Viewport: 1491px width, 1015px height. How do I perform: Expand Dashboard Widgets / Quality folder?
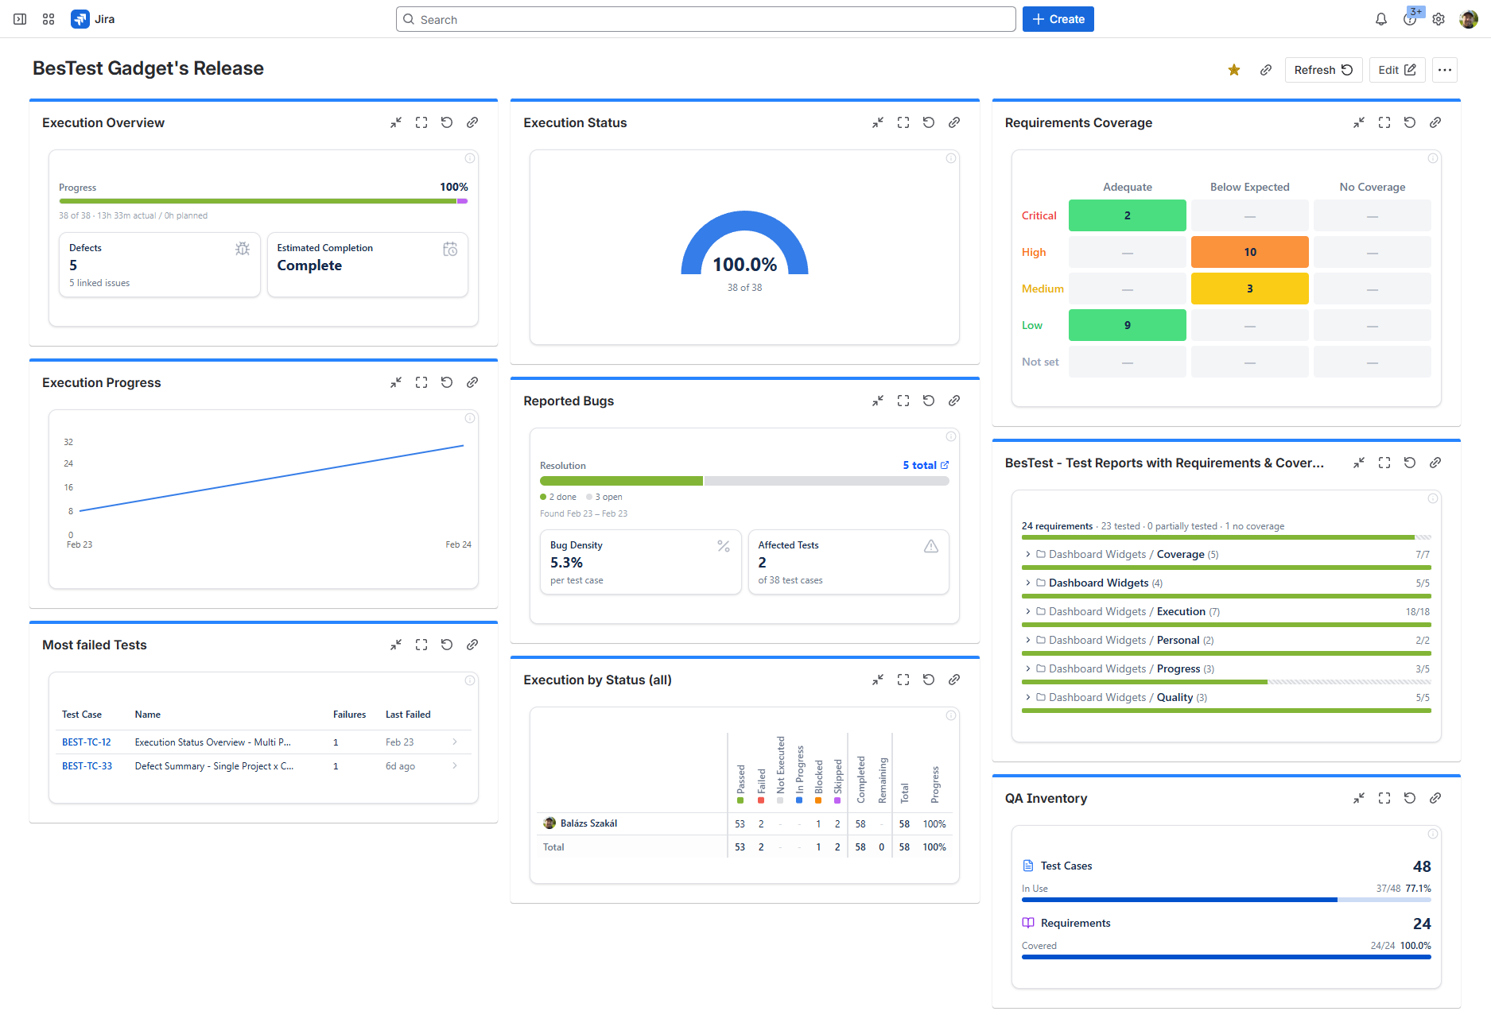(x=1027, y=697)
